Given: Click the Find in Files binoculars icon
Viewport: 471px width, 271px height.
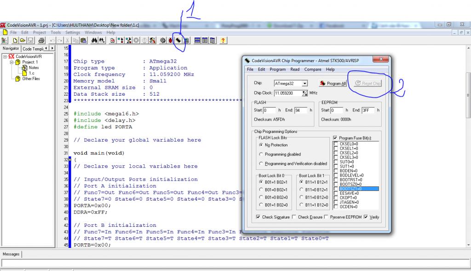Looking at the screenshot, I should (x=102, y=40).
